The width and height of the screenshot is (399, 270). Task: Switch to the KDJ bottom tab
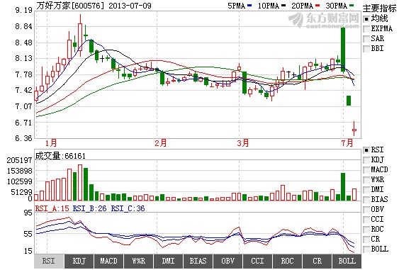[x=79, y=261]
